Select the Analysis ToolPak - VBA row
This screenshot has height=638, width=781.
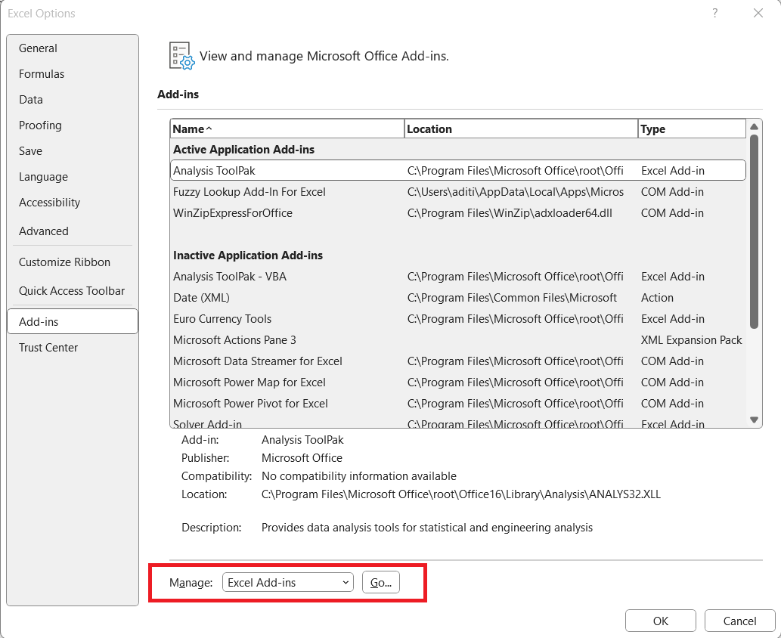tap(457, 277)
